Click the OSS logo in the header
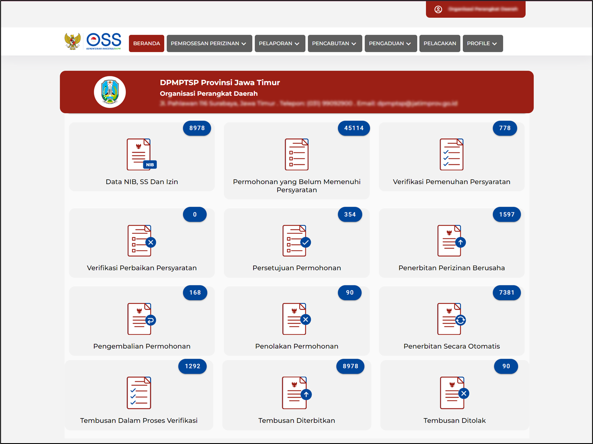 pyautogui.click(x=103, y=42)
